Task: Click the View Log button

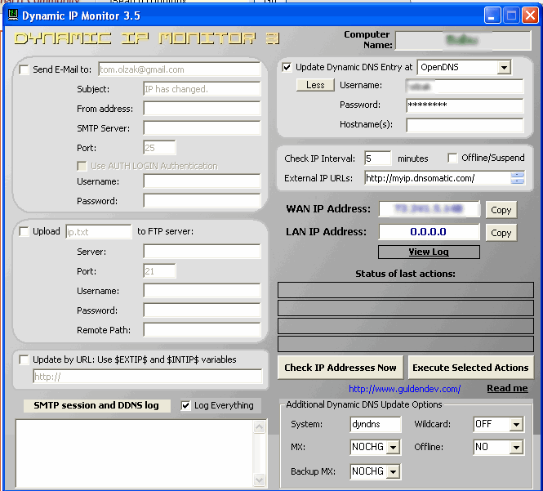Action: 428,252
